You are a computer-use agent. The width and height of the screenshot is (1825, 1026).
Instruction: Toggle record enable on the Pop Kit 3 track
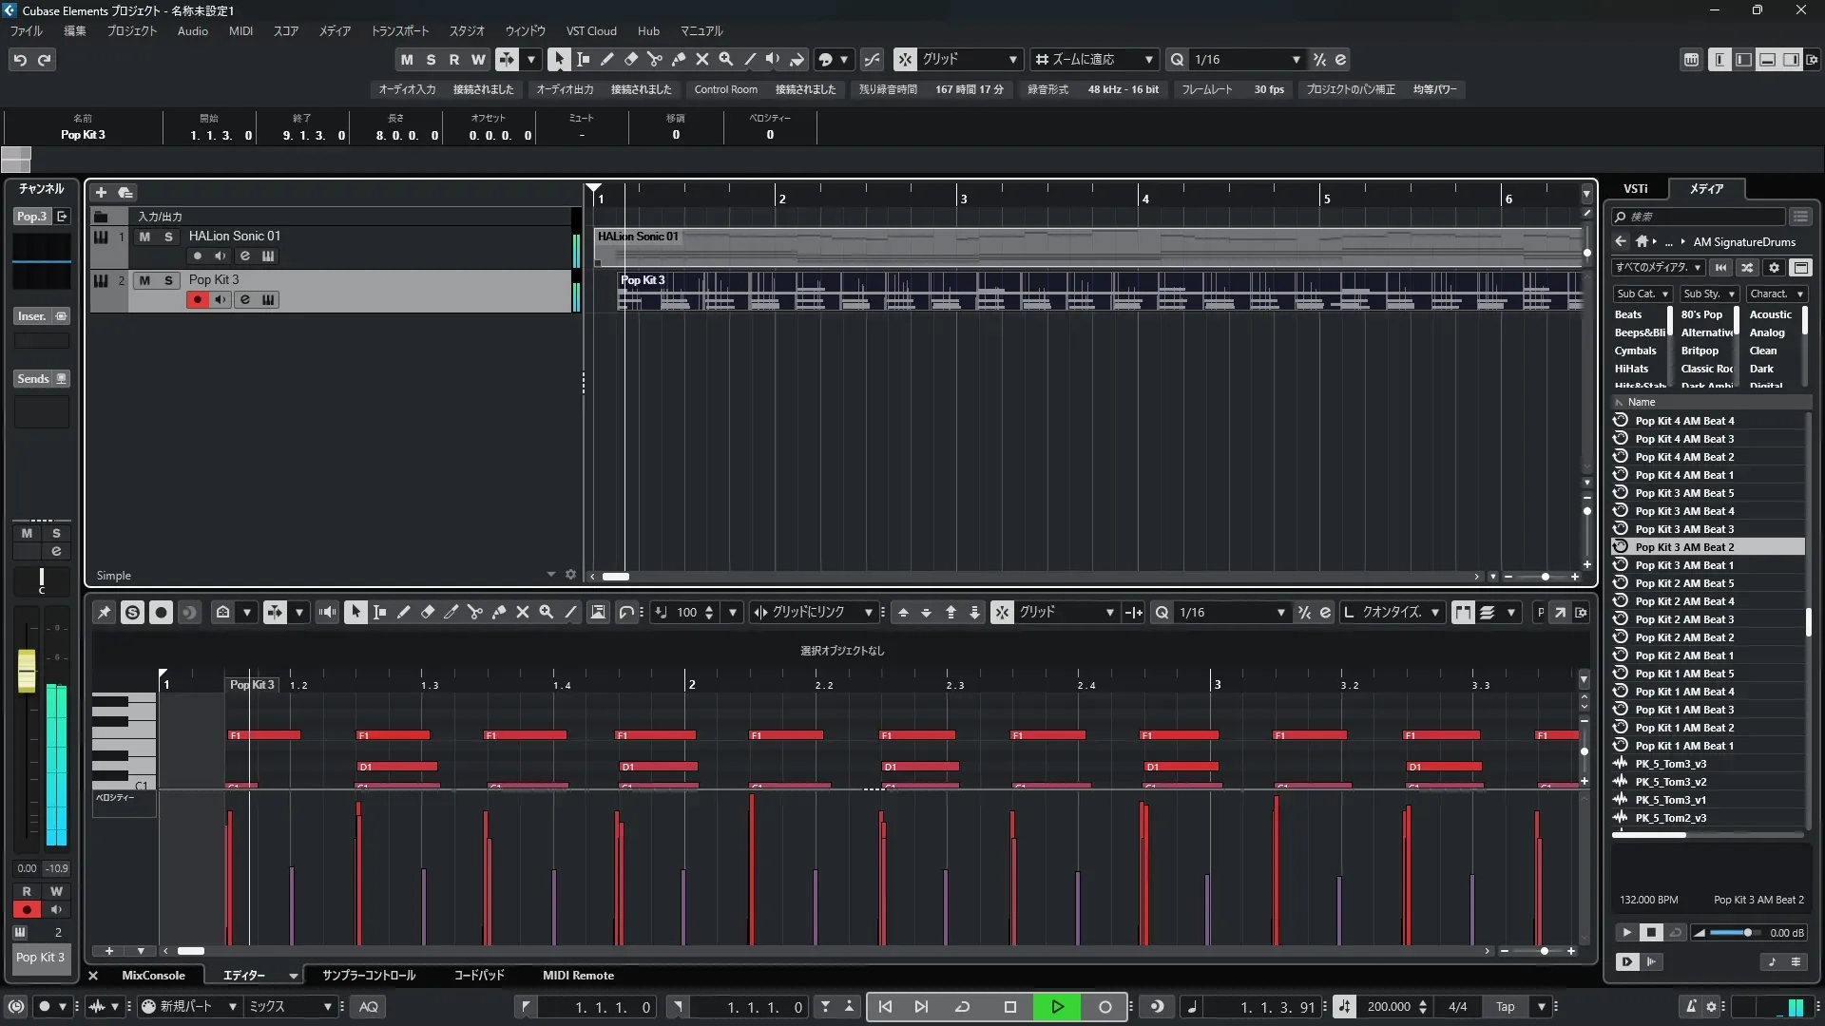click(198, 300)
